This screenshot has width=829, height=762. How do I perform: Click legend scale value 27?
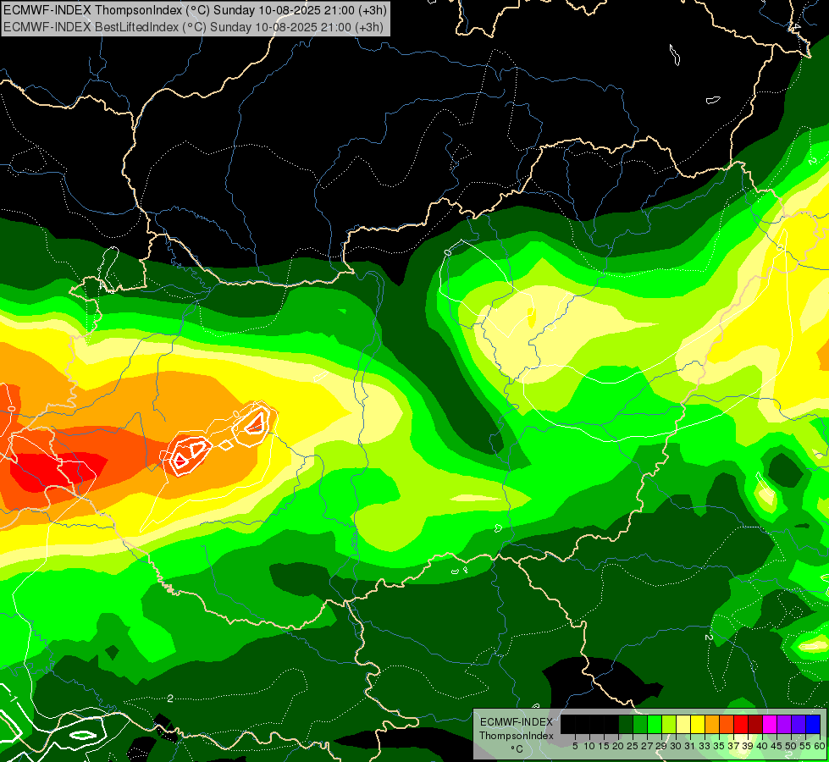[647, 746]
